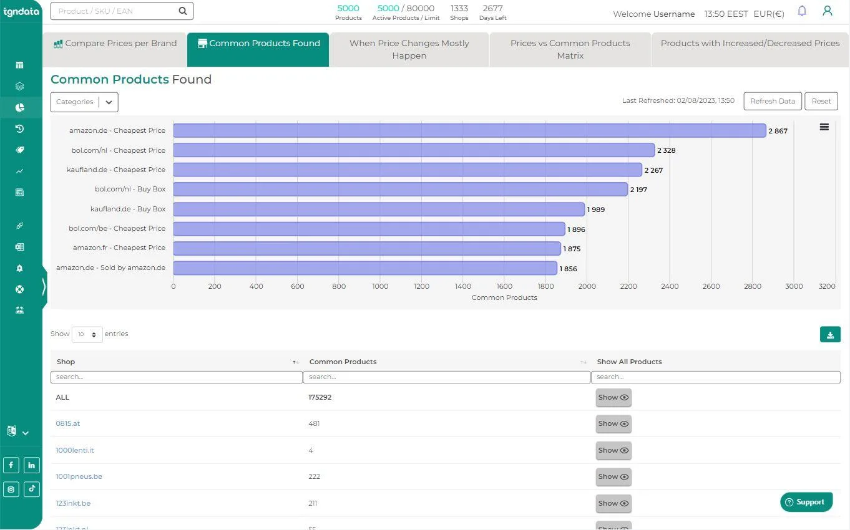
Task: Switch to Compare Prices per Brand tab
Action: [115, 50]
